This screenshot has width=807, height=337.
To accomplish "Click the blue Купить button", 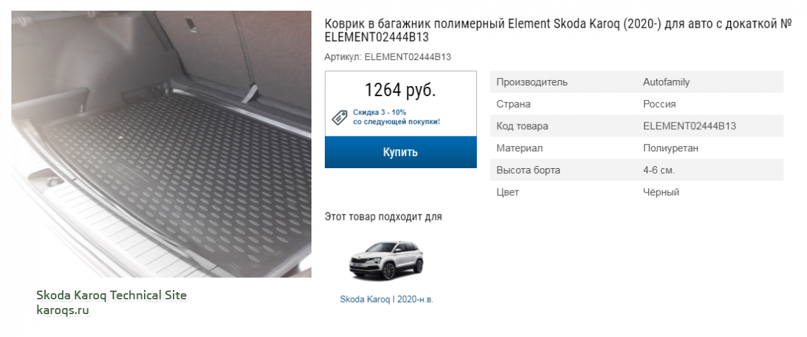I will (401, 152).
